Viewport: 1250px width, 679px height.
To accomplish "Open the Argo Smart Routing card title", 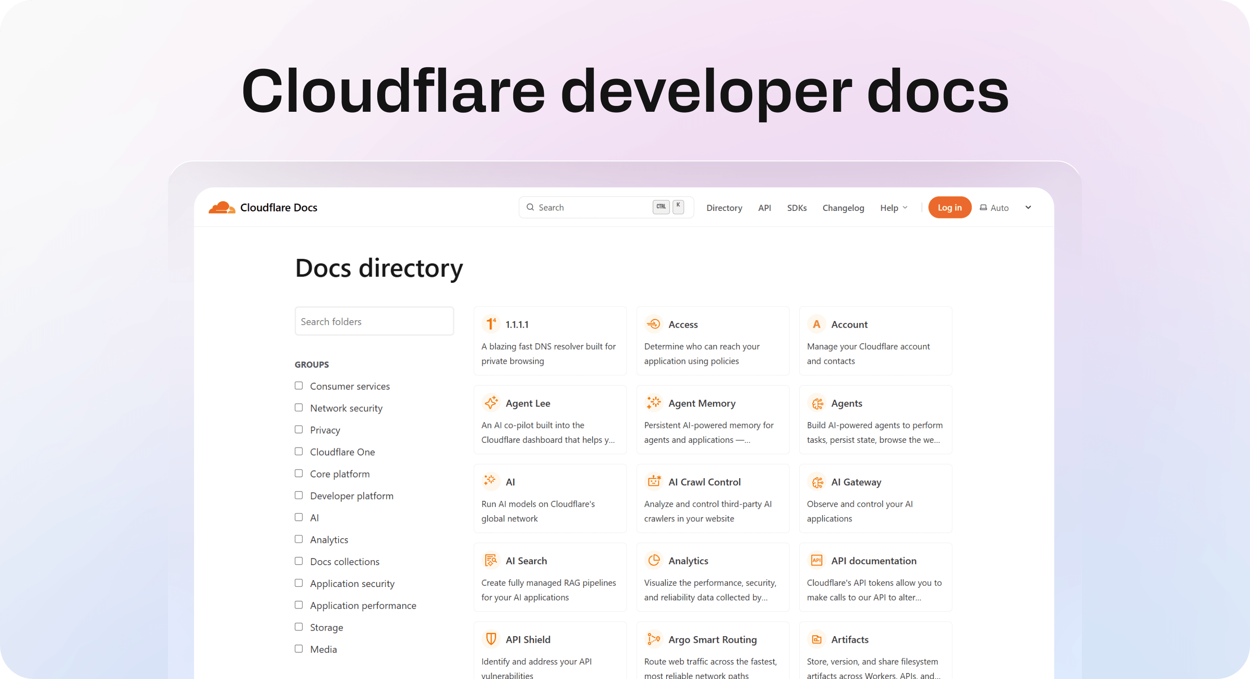I will [712, 639].
